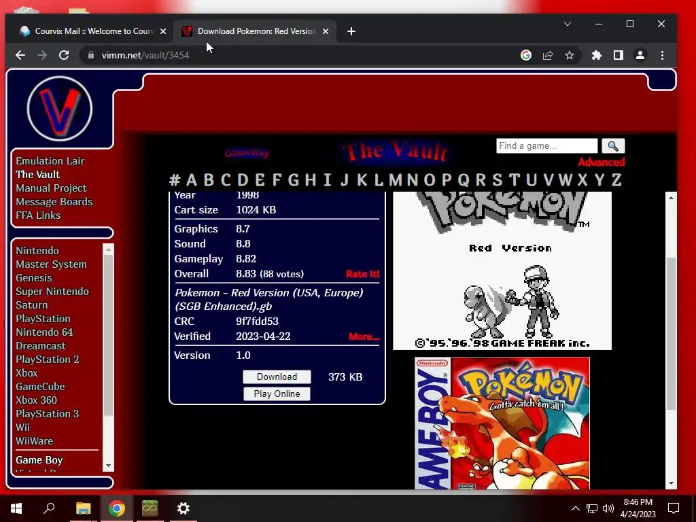696x522 pixels.
Task: Select Xbox 360 in the systems list
Action: (x=36, y=400)
